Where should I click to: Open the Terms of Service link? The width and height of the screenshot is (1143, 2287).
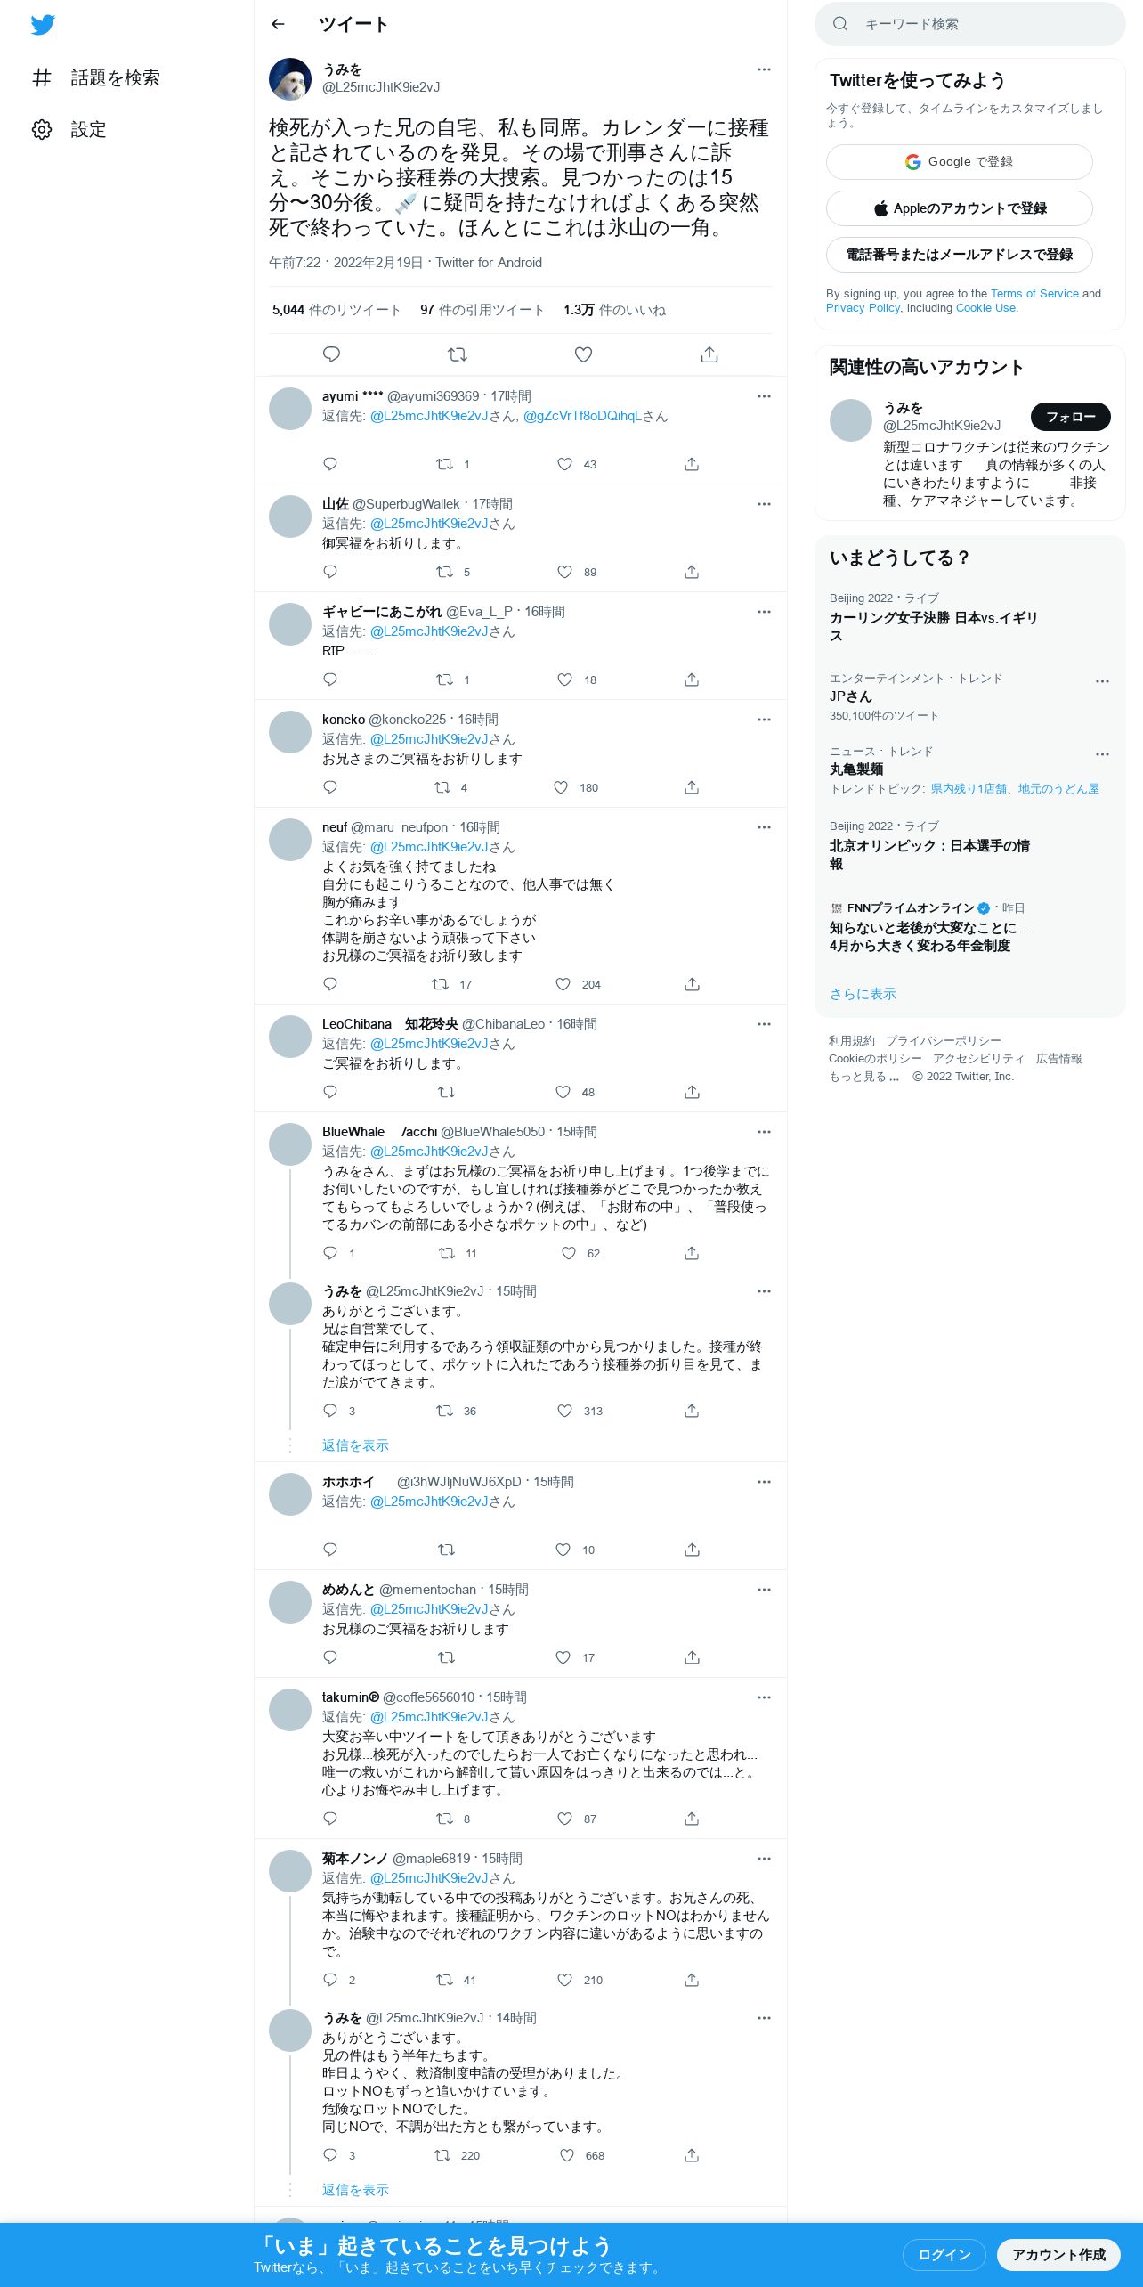[1034, 294]
